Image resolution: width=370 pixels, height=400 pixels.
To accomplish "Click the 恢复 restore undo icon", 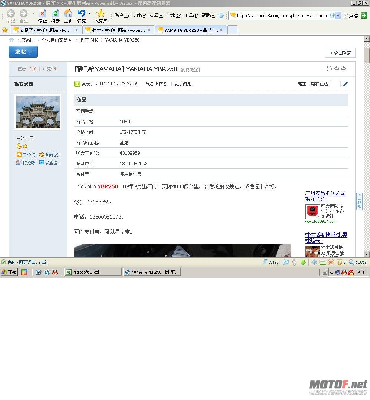I will 81,16.
